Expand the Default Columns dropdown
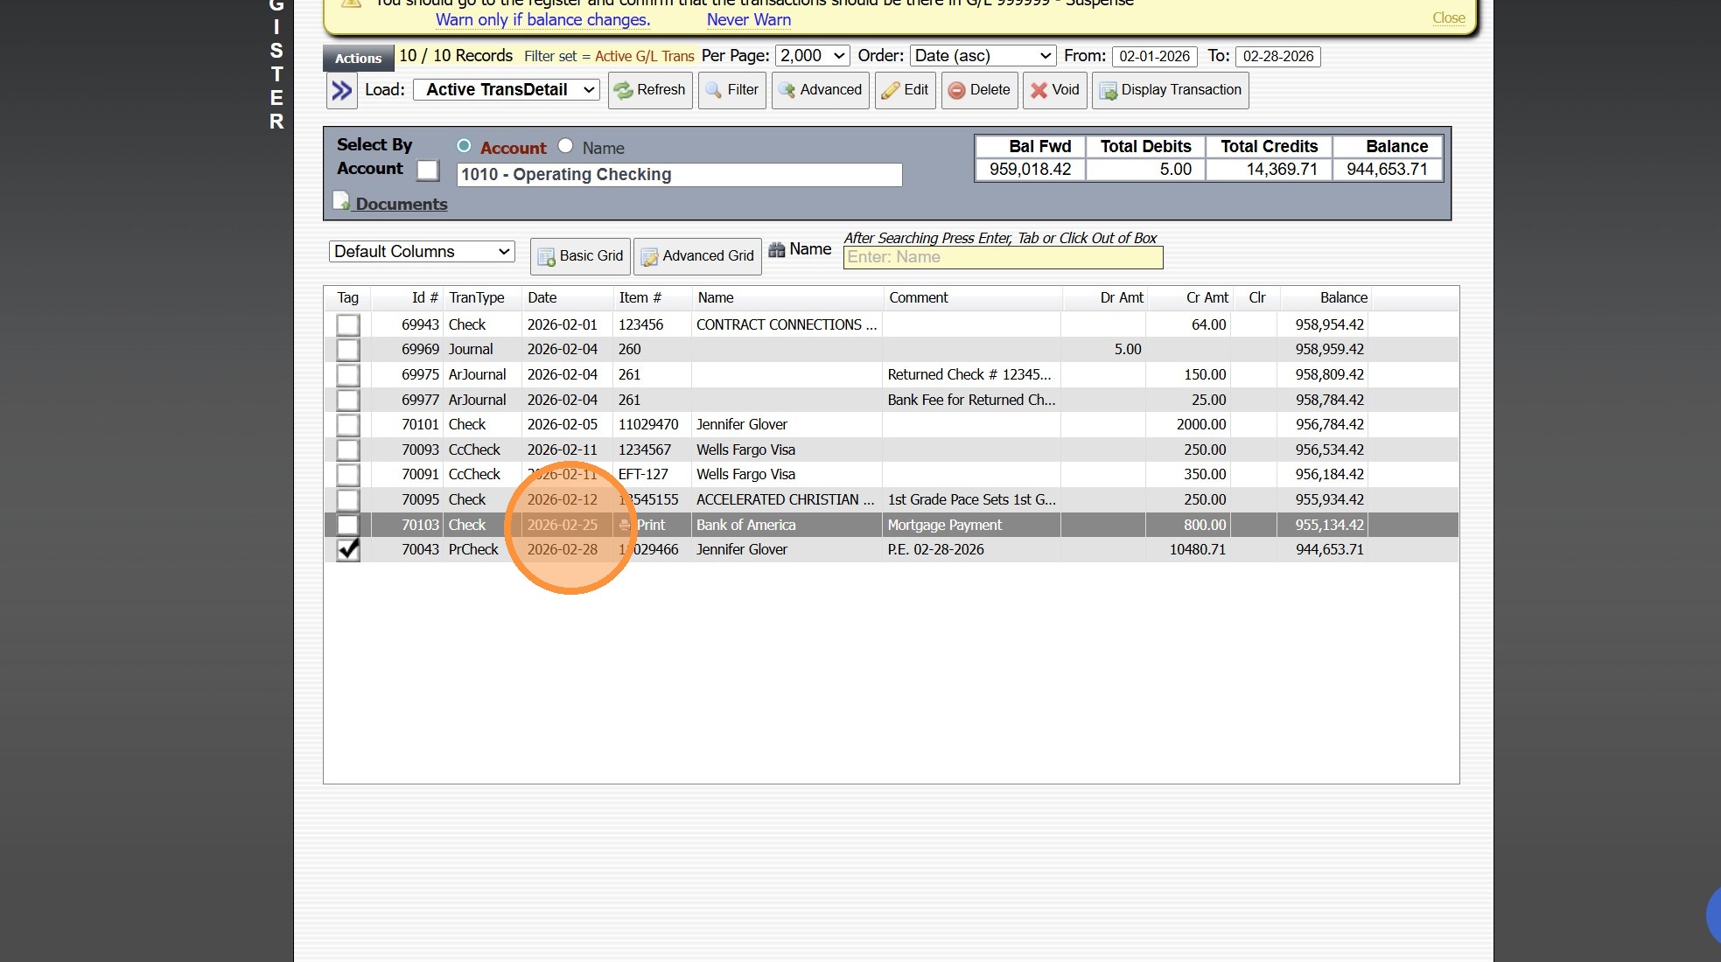This screenshot has height=962, width=1721. pos(422,252)
